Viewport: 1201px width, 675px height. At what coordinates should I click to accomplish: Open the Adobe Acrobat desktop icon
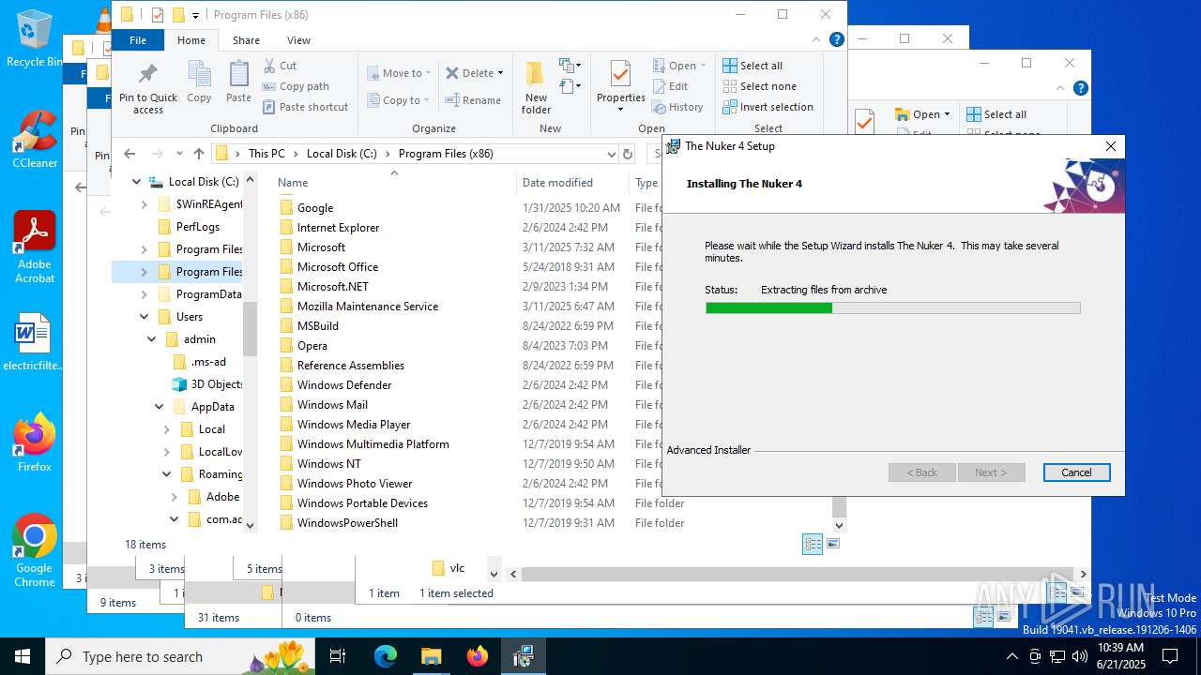point(35,247)
